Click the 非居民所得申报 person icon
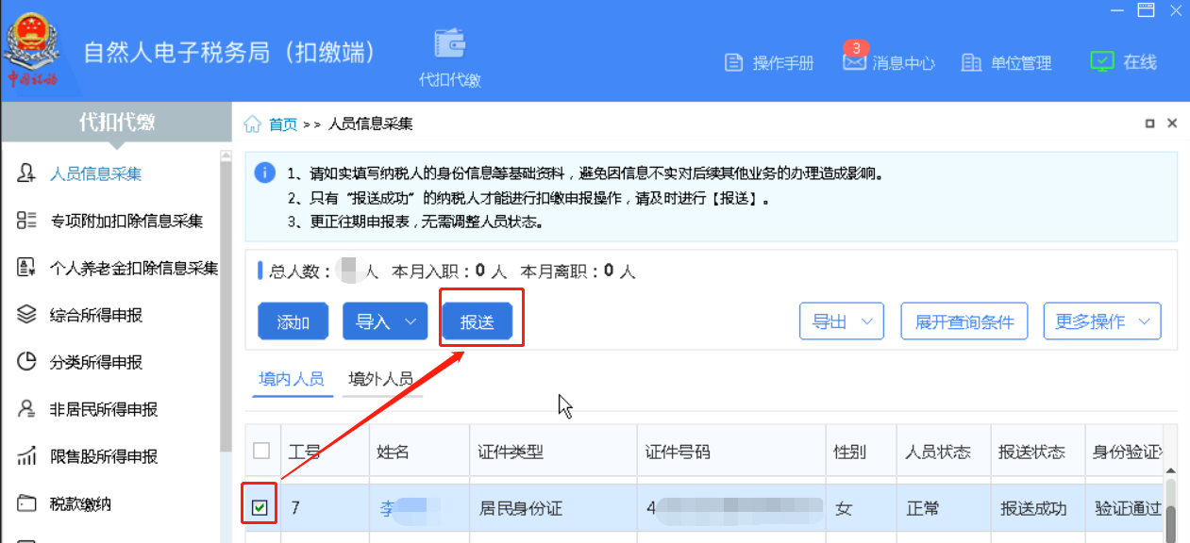This screenshot has width=1190, height=543. tap(27, 409)
